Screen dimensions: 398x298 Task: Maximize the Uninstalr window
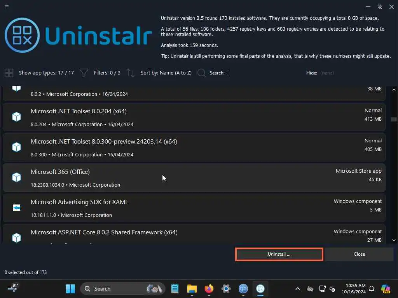[x=380, y=7]
